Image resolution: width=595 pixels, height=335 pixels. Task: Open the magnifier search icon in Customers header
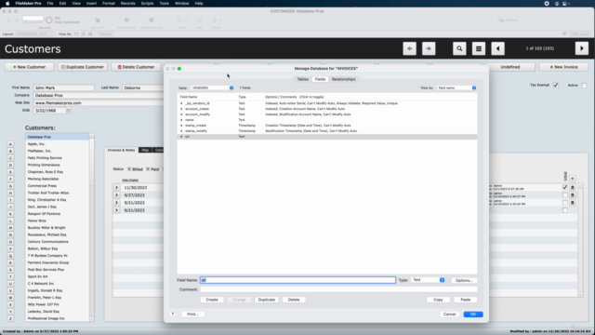point(459,48)
